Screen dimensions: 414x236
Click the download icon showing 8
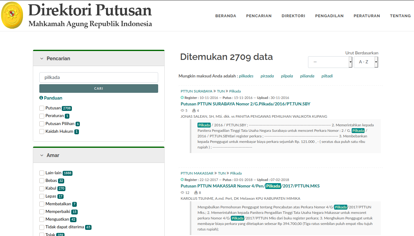[196, 193]
